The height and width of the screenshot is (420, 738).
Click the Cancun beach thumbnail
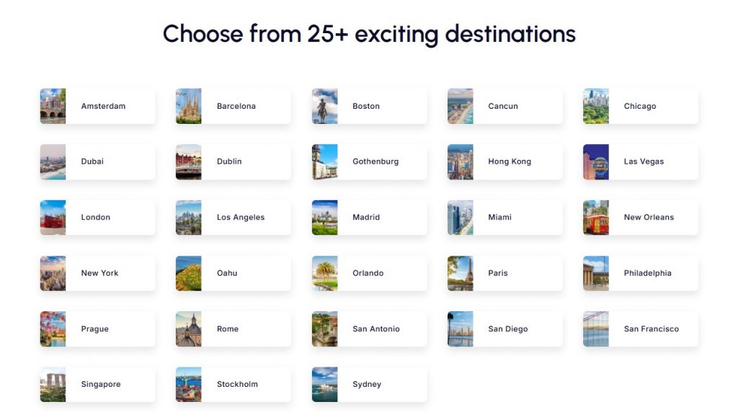[x=460, y=105]
